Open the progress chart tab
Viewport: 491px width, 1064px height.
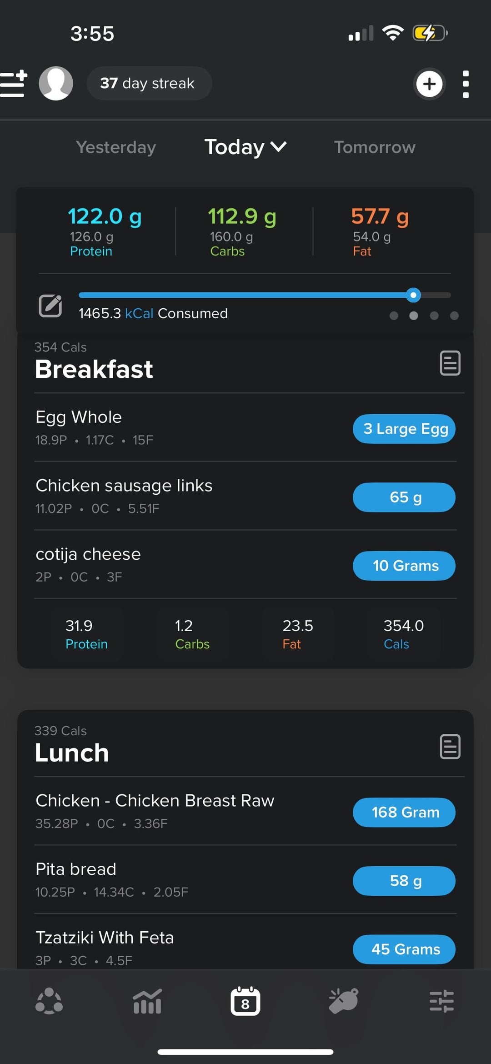point(147,1001)
